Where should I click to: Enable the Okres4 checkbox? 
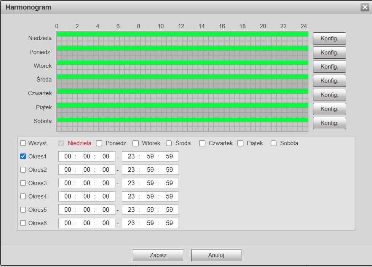pyautogui.click(x=23, y=196)
